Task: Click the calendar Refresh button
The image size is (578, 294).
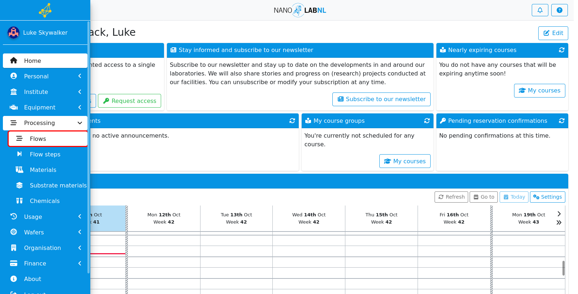Action: 451,197
